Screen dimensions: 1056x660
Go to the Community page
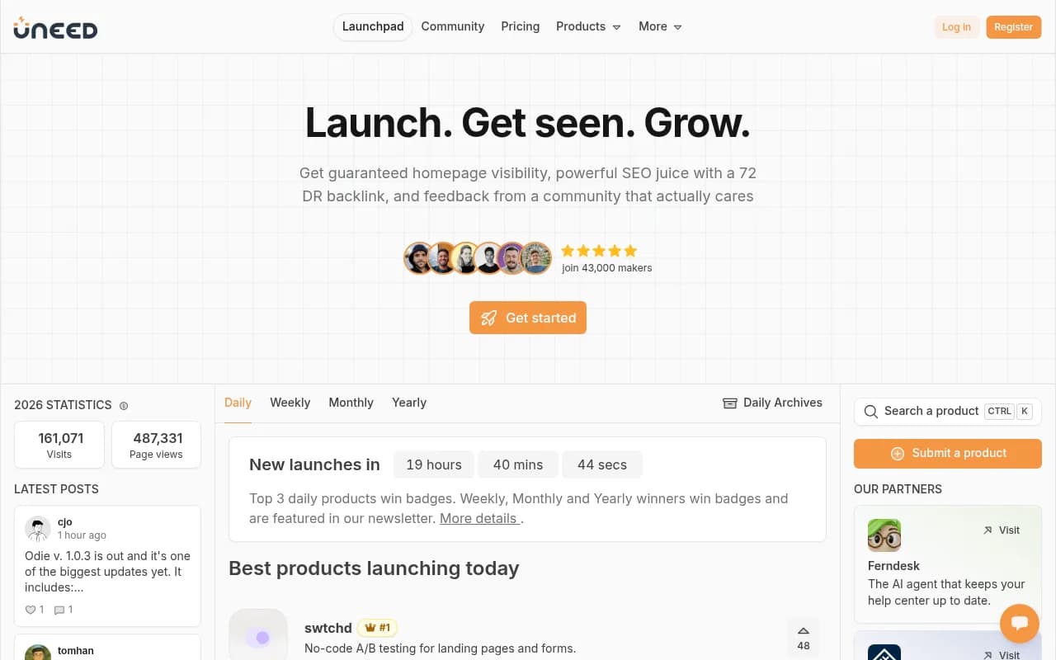click(x=452, y=26)
